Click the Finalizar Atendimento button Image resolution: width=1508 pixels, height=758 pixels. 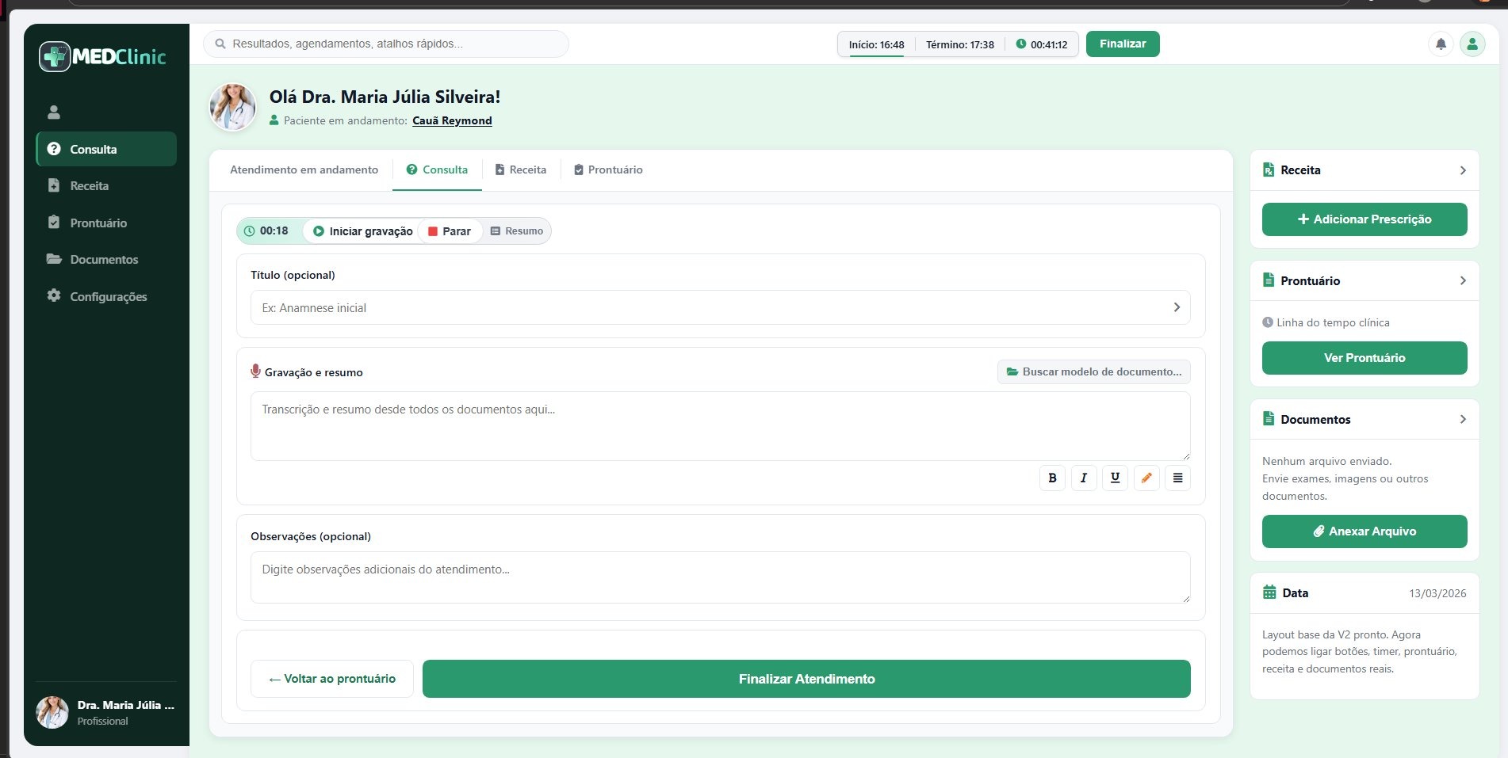tap(806, 679)
